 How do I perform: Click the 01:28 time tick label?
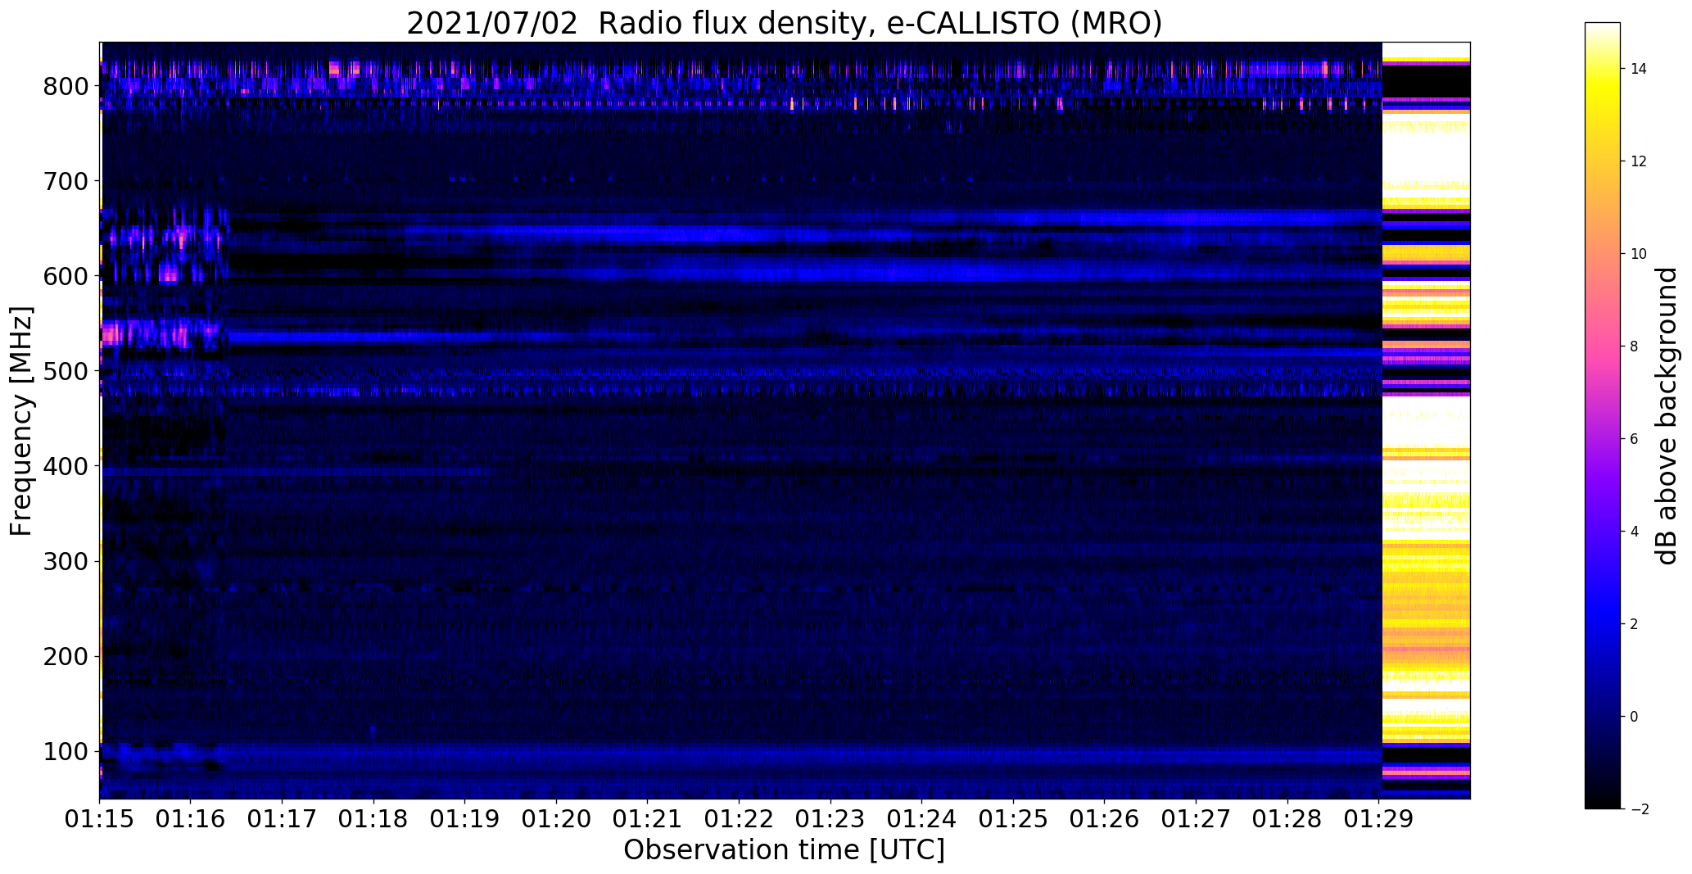[1287, 819]
